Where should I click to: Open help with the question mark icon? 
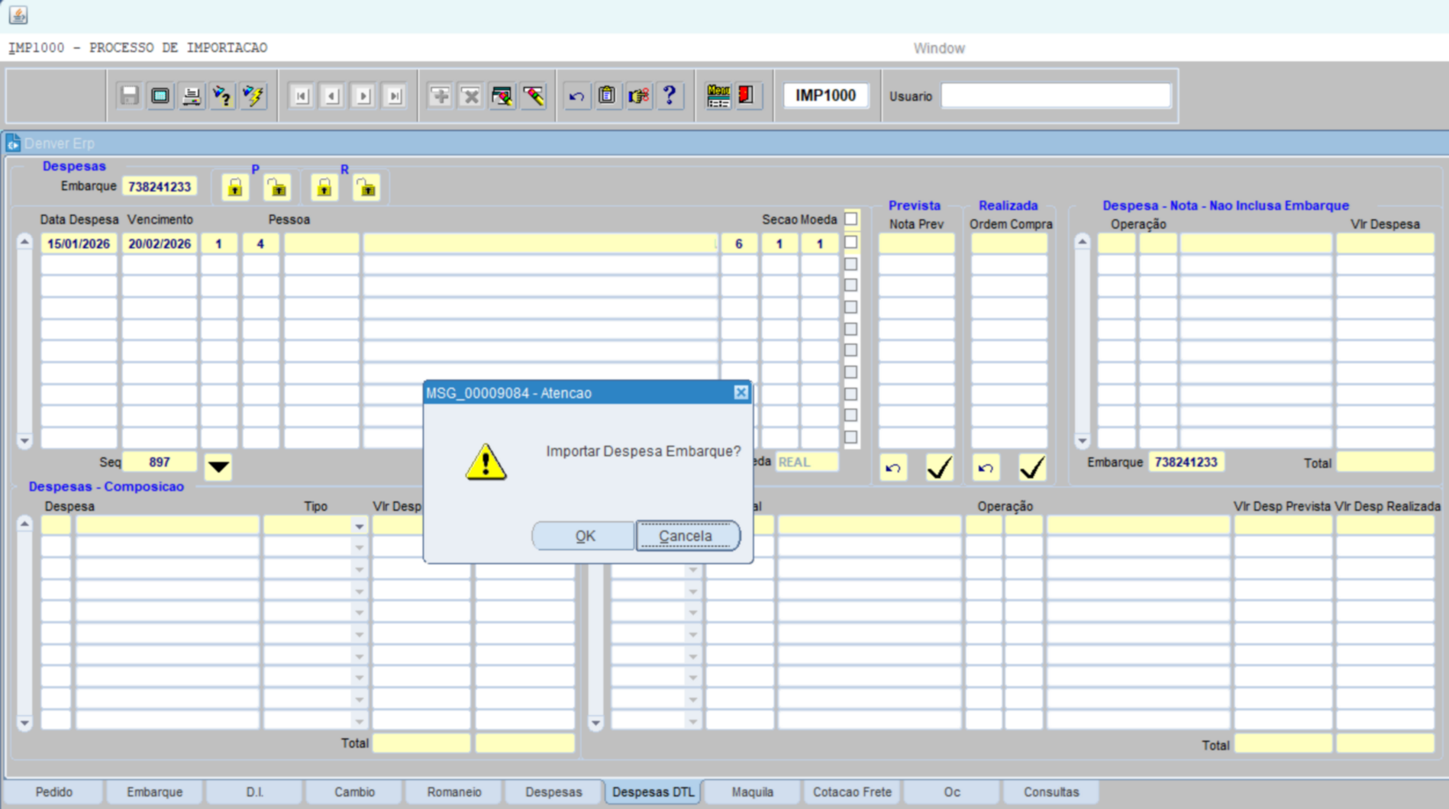[x=670, y=96]
